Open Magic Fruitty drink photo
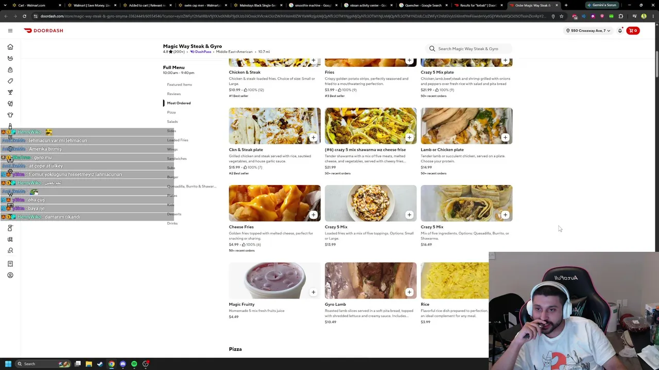659x370 pixels. coord(274,281)
